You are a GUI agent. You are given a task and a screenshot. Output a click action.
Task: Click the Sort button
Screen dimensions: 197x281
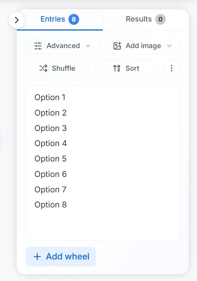pyautogui.click(x=126, y=68)
